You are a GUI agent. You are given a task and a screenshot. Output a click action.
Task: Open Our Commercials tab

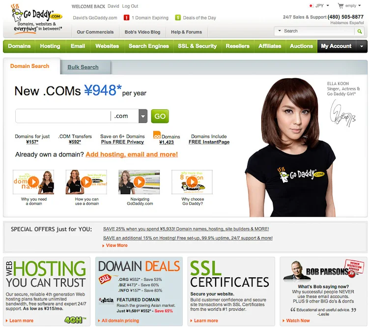tap(95, 32)
